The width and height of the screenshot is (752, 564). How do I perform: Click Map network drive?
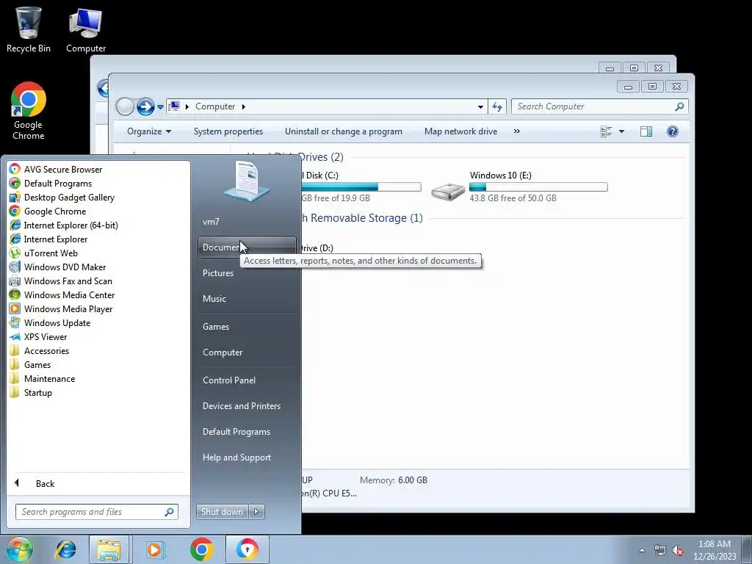coord(461,131)
